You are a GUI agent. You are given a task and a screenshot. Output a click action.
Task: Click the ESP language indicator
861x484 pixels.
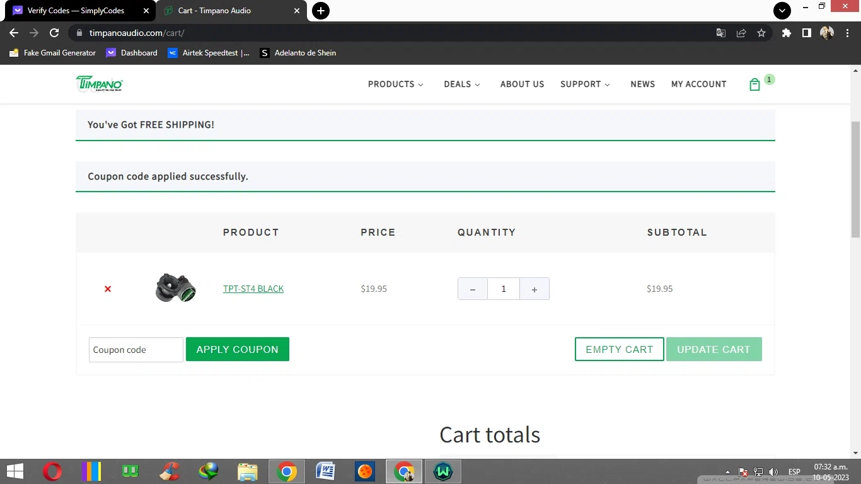(794, 471)
